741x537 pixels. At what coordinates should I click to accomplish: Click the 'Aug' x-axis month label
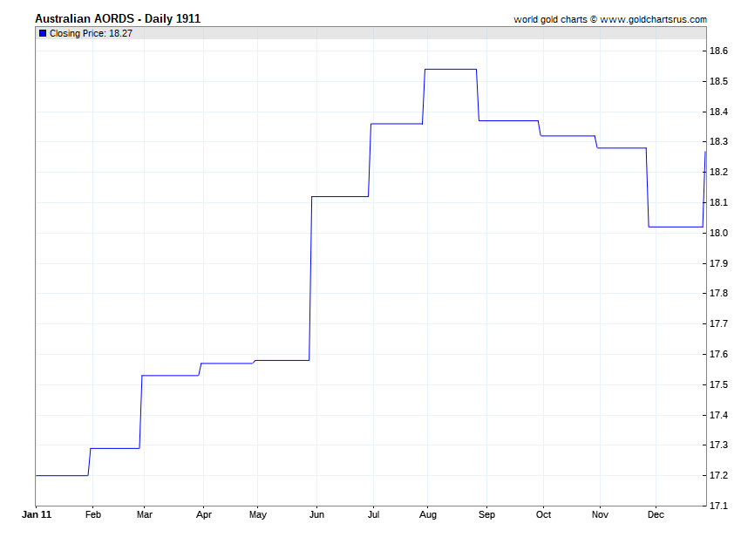click(x=427, y=515)
